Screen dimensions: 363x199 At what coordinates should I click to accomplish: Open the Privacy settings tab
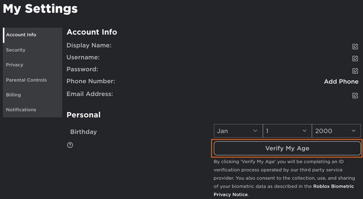pyautogui.click(x=14, y=65)
